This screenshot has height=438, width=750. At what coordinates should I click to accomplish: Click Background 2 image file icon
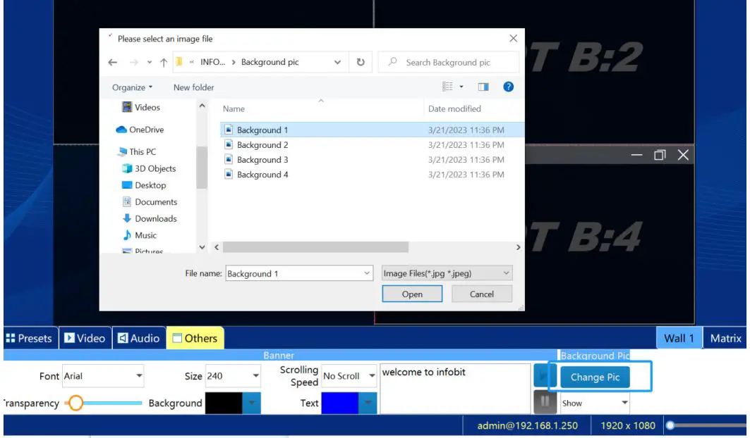[229, 144]
